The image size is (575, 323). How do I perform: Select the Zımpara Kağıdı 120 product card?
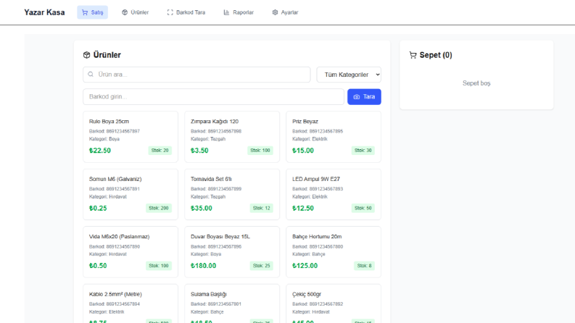point(232,137)
